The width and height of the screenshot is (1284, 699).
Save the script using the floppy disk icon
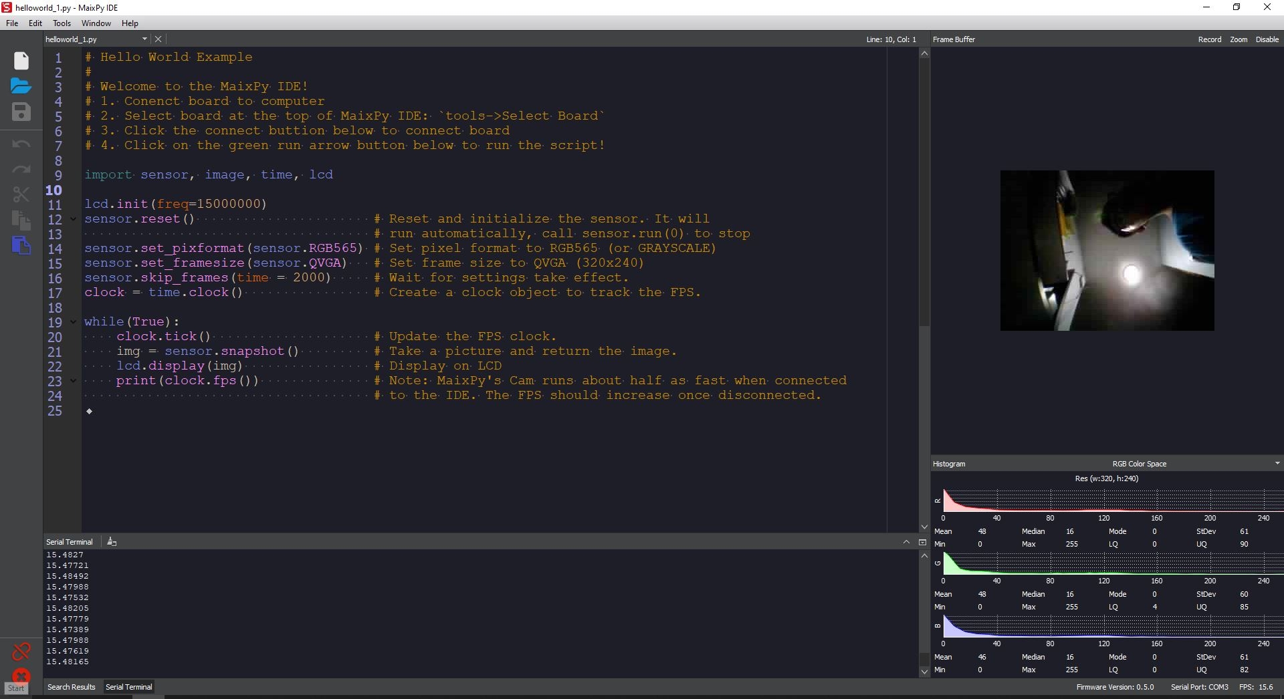pyautogui.click(x=21, y=112)
